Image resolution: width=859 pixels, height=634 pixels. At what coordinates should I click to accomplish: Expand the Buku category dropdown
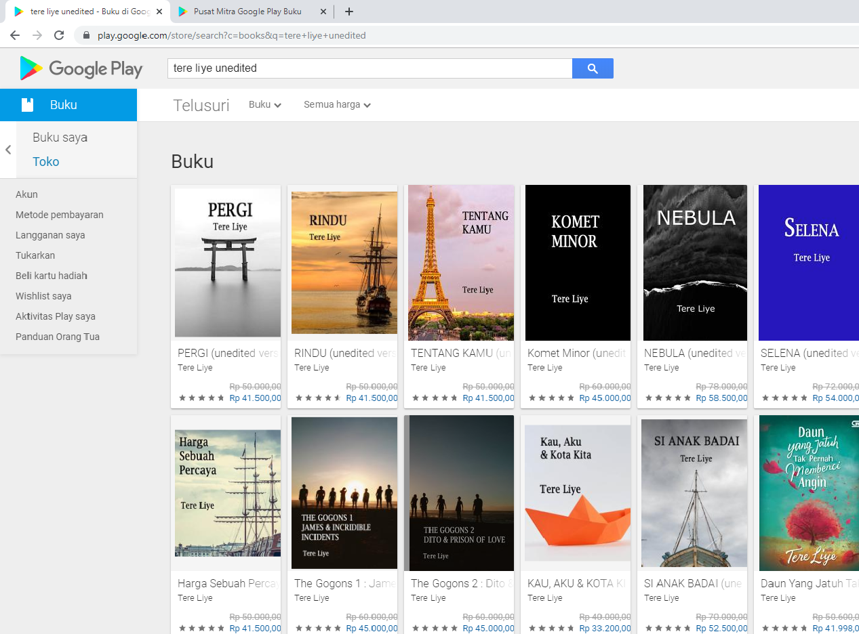(265, 105)
